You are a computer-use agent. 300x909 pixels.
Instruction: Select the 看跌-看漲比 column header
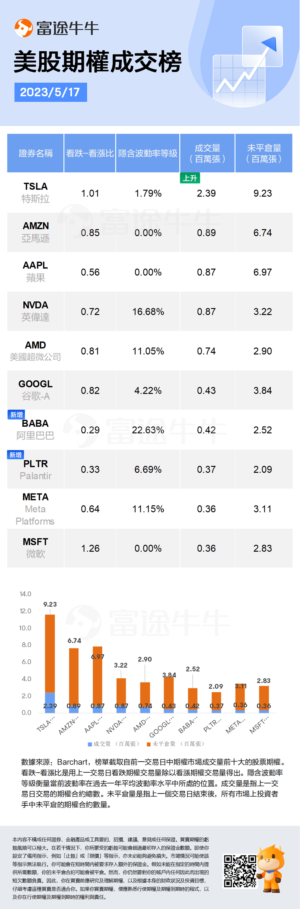[x=90, y=153]
